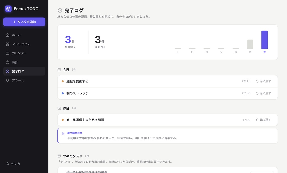Image resolution: width=287 pixels, height=173 pixels.
Task: Click the 夜の振り返り note heading
Action: [75, 133]
